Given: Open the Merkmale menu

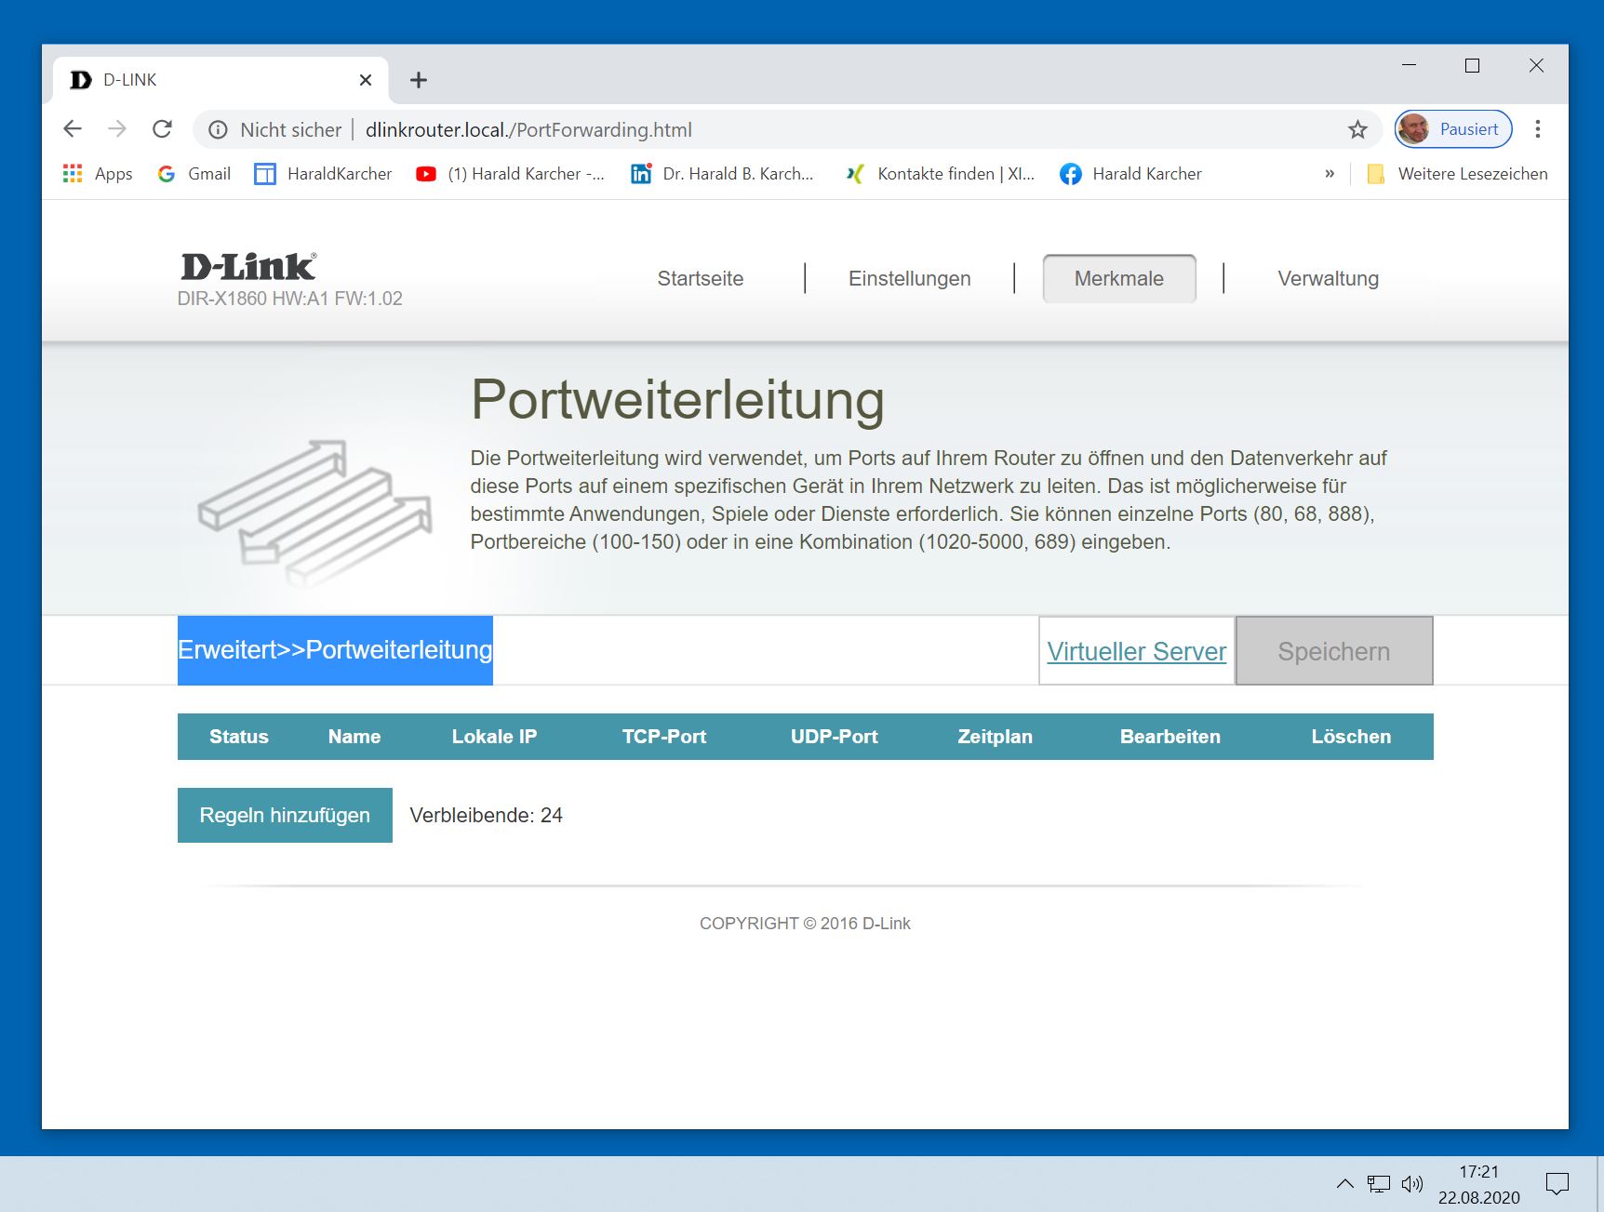Looking at the screenshot, I should pyautogui.click(x=1119, y=279).
